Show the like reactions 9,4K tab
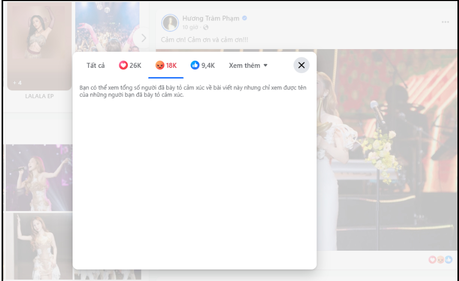This screenshot has height=281, width=459. 203,66
